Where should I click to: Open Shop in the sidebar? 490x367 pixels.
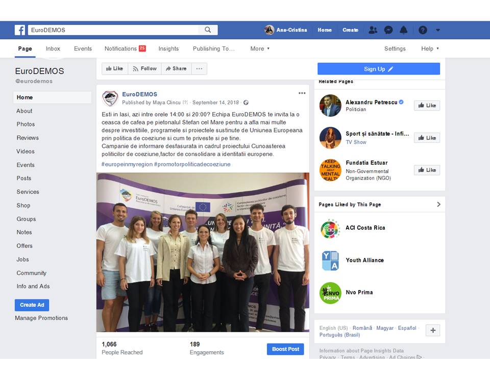pos(23,205)
